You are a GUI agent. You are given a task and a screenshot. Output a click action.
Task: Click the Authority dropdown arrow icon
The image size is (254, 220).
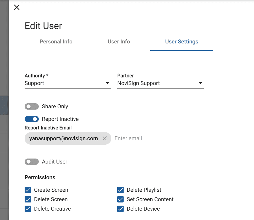click(107, 83)
